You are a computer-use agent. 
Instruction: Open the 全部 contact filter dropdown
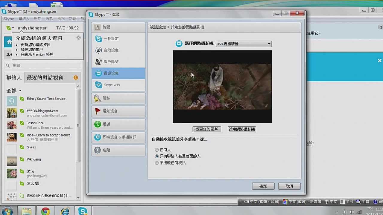pyautogui.click(x=14, y=90)
